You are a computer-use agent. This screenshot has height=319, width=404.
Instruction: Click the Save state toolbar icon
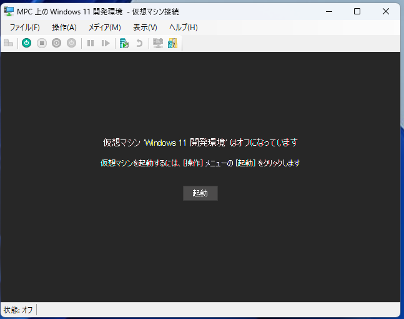coord(72,43)
